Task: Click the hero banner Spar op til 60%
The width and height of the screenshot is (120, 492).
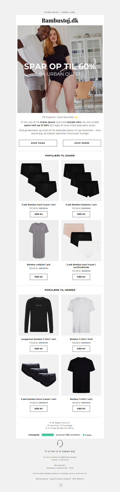Action: [60, 69]
